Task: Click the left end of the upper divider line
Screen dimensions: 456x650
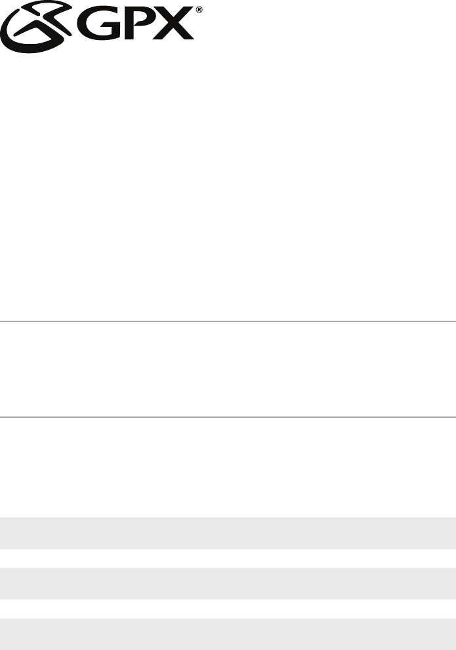Action: 3,321
